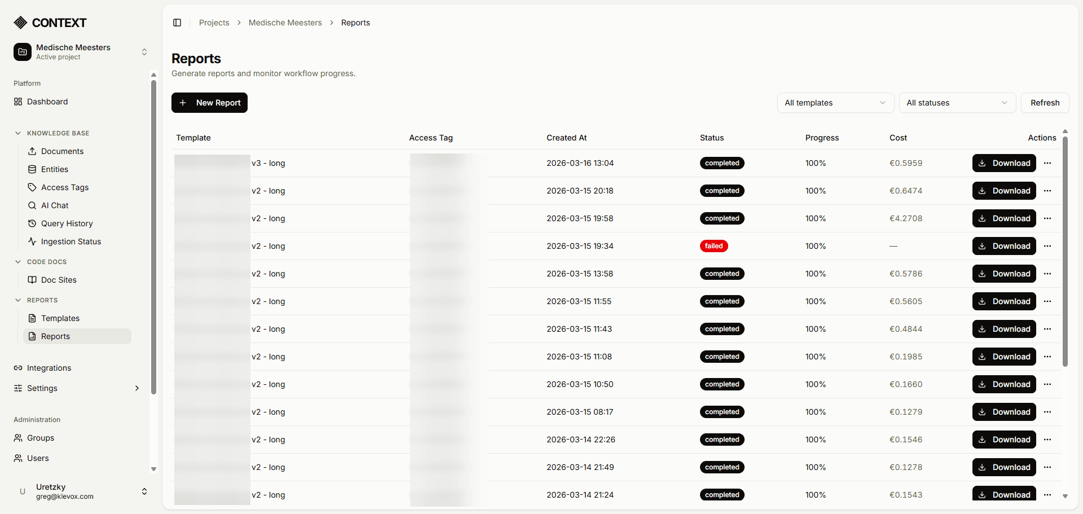Image resolution: width=1083 pixels, height=514 pixels.
Task: Open the Entities section
Action: click(54, 169)
